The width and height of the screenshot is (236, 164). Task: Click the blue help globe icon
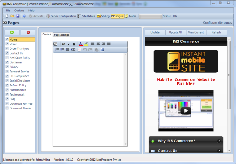click(x=24, y=16)
